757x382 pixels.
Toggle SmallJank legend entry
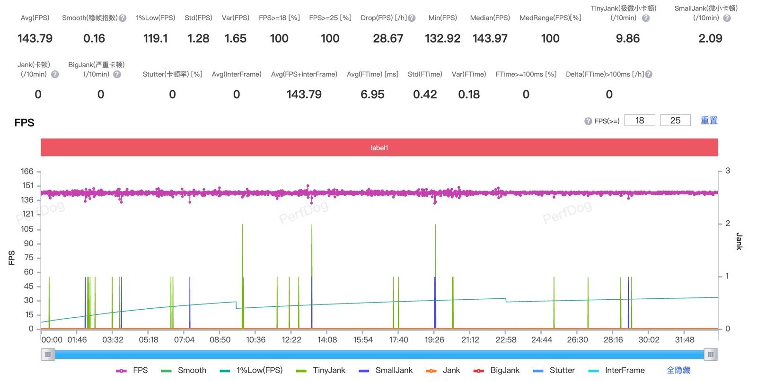tap(386, 370)
